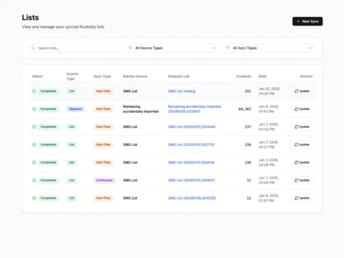Image resolution: width=344 pixels, height=258 pixels.
Task: Click the 237 contacts value
Action: (248, 127)
